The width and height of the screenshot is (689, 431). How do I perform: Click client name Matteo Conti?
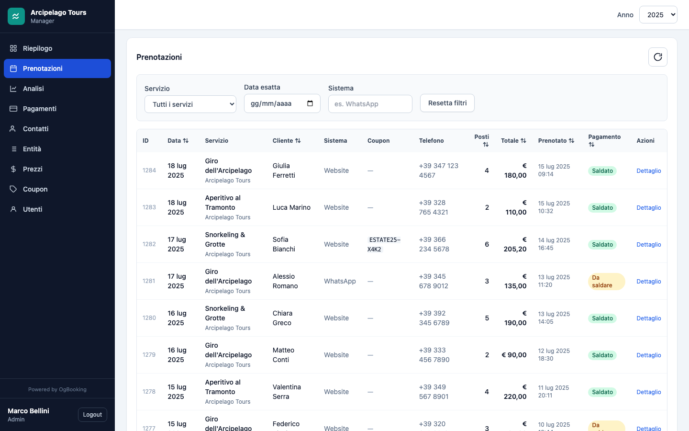coord(283,355)
